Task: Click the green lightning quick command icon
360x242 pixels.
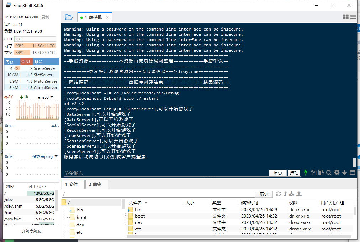Action: tap(306, 172)
